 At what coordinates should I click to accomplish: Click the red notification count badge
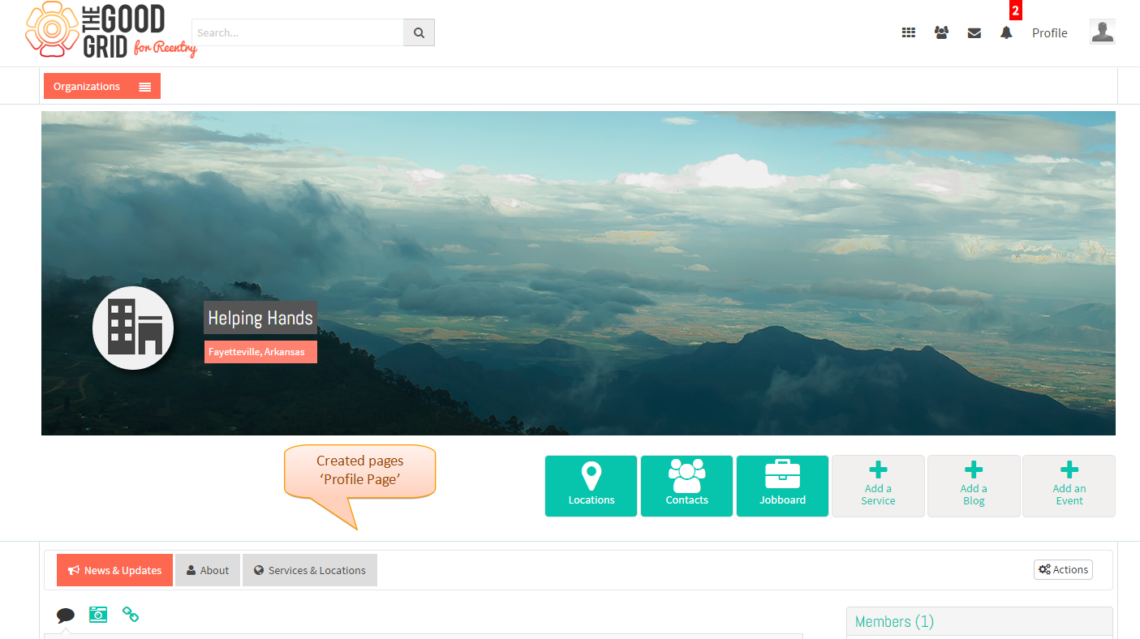tap(1015, 11)
